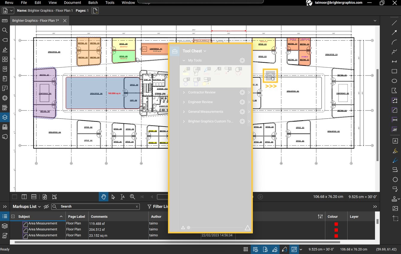Expand the Contractor Review tool set
The image size is (401, 254).
[184, 92]
